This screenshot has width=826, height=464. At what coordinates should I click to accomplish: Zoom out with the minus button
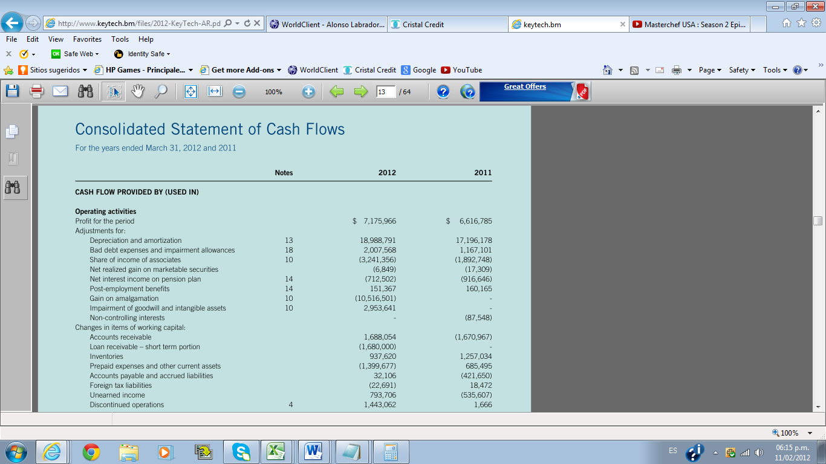tap(239, 92)
